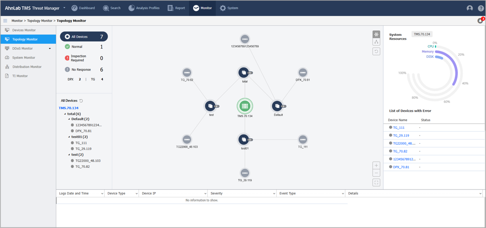Open Event Type column dropdown

pos(343,193)
